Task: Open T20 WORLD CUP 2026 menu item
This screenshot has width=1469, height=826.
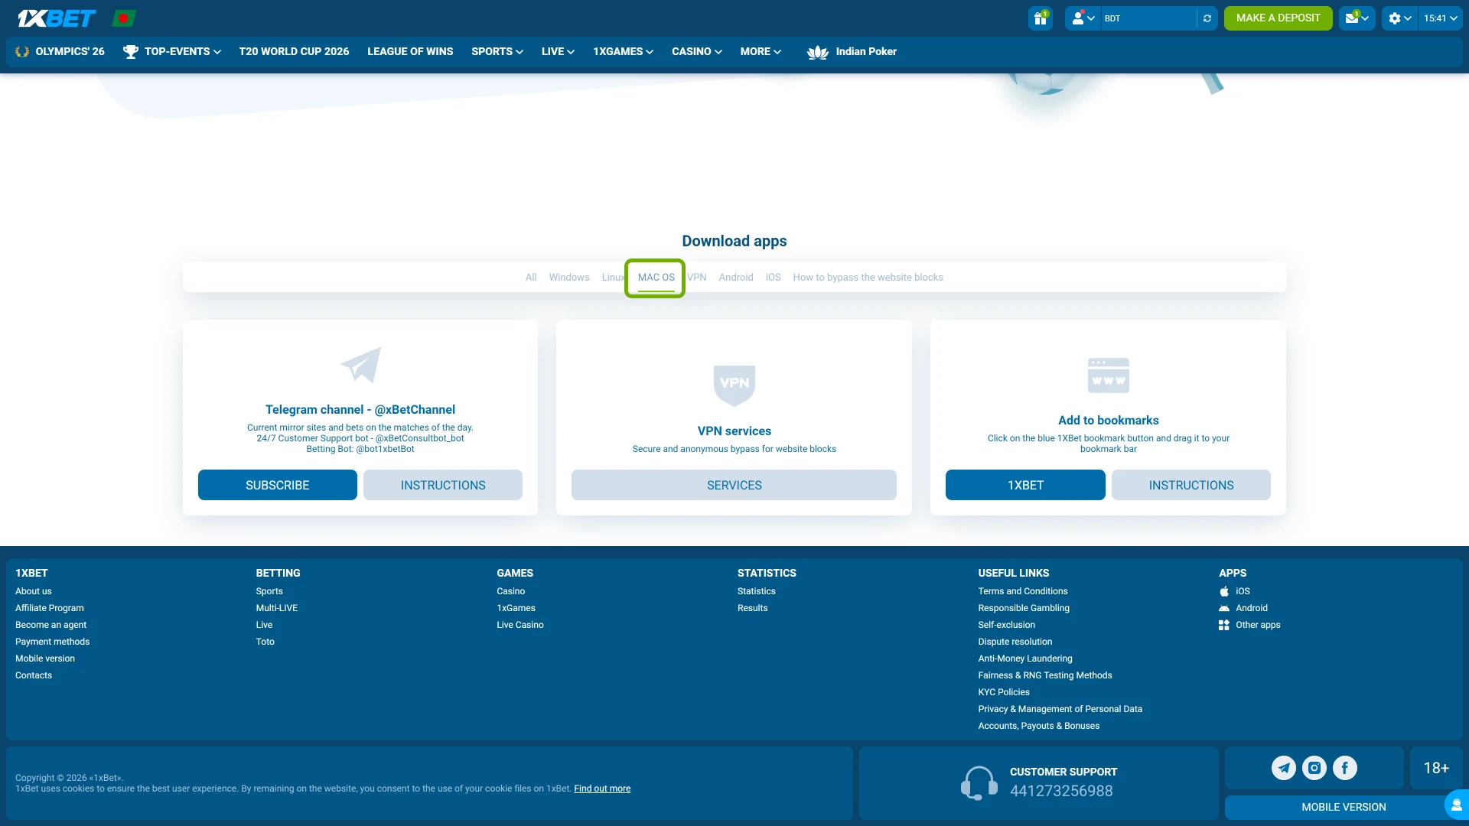Action: pyautogui.click(x=294, y=51)
